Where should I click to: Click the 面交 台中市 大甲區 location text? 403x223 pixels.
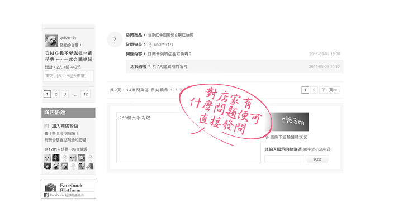point(66,76)
